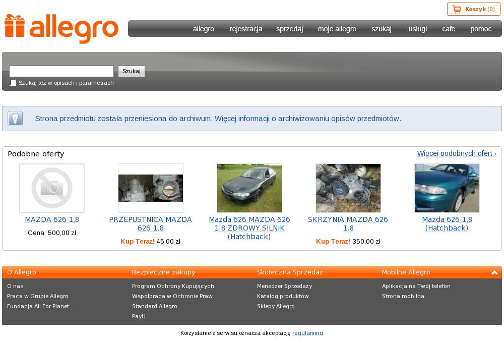Go to rejestracja in the top menu
The width and height of the screenshot is (504, 343).
246,29
